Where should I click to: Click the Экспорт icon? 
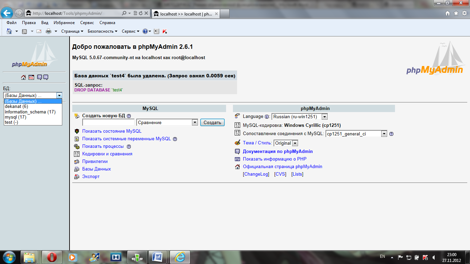click(x=77, y=177)
